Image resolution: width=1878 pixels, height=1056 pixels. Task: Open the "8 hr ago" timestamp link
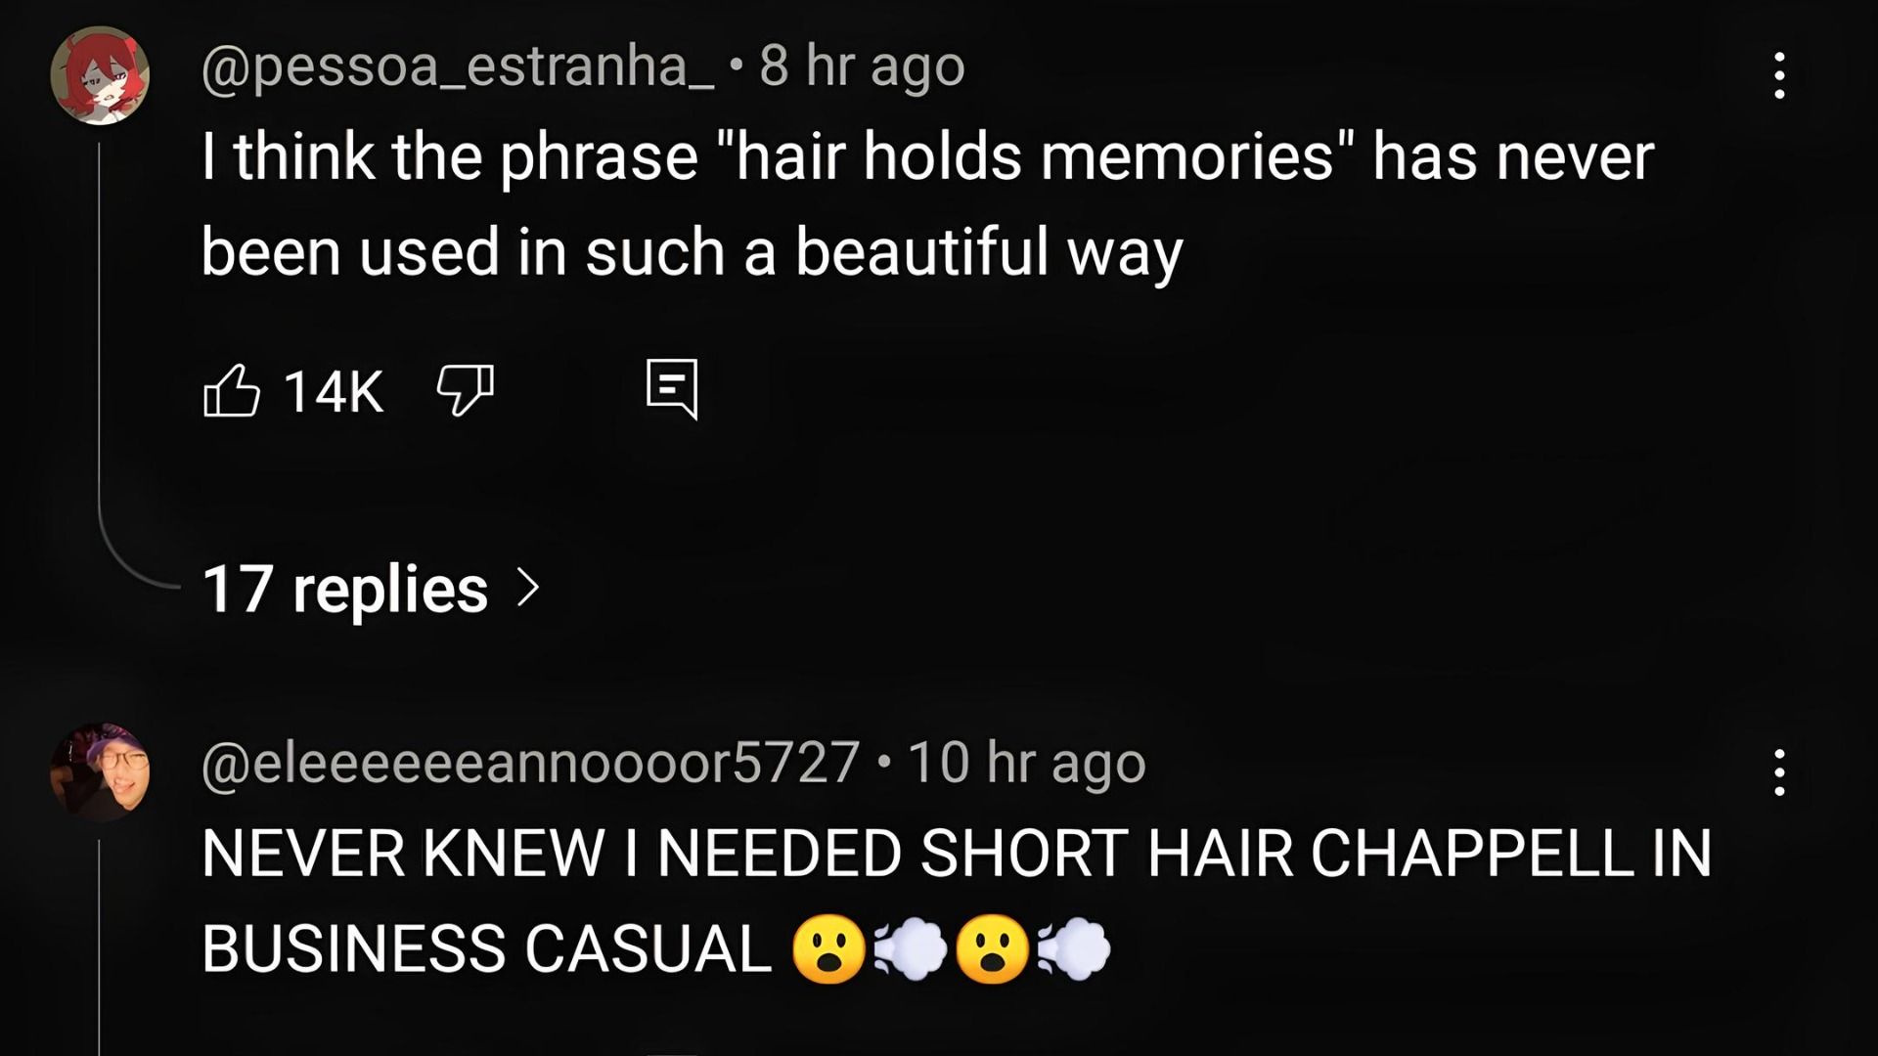862,66
